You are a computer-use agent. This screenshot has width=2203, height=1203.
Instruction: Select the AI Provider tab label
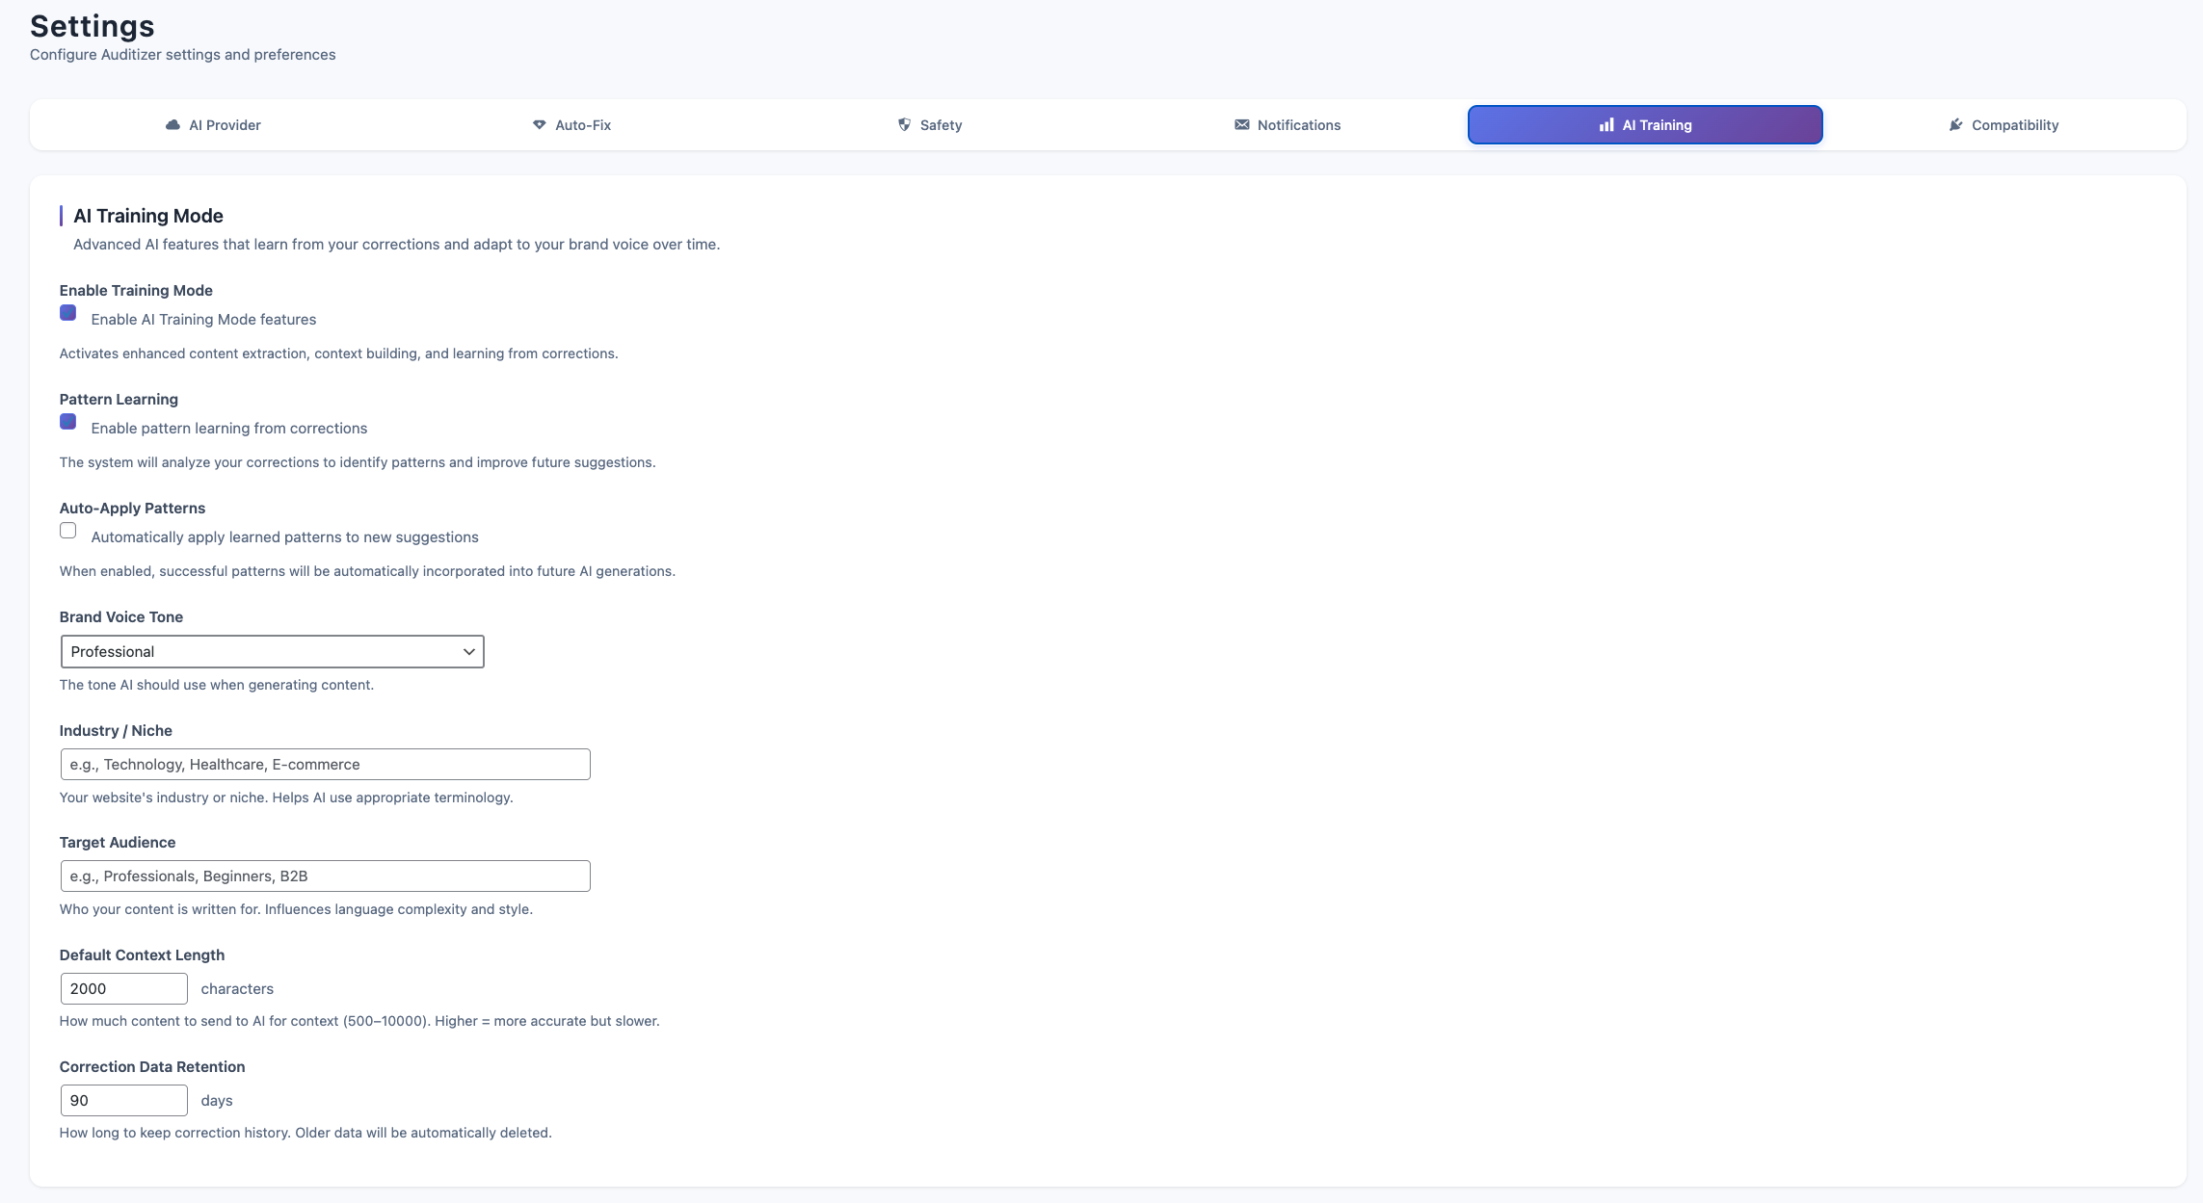pyautogui.click(x=225, y=125)
